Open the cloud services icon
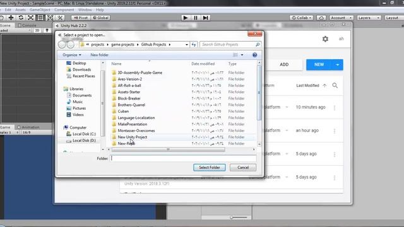The height and width of the screenshot is (227, 404). (321, 18)
